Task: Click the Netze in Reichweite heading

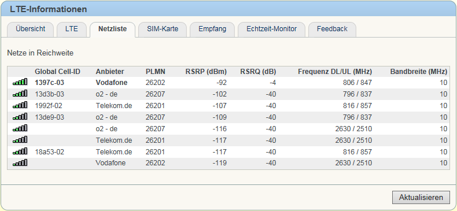Action: tap(40, 53)
